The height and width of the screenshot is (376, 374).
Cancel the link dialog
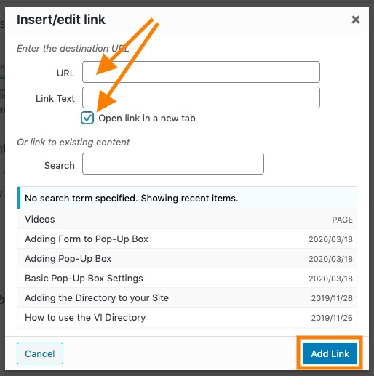click(x=40, y=353)
